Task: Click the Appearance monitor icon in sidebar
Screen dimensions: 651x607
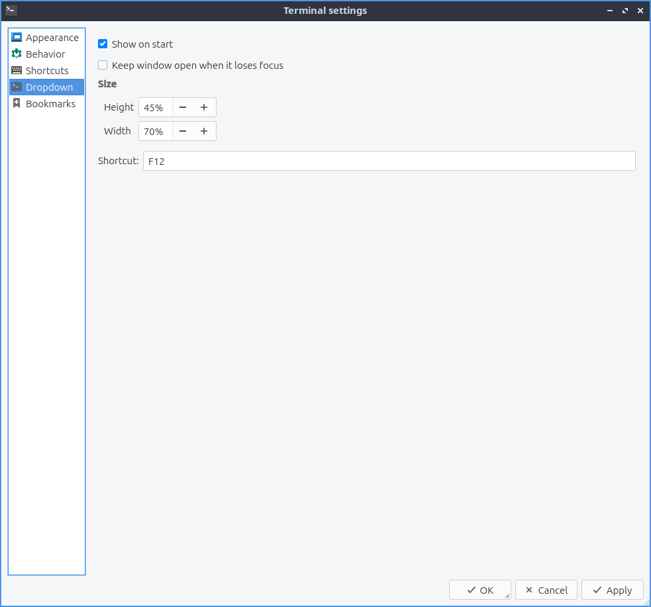Action: coord(17,38)
